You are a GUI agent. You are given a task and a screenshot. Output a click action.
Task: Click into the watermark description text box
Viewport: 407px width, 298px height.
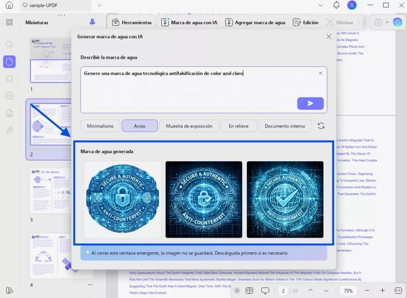204,90
